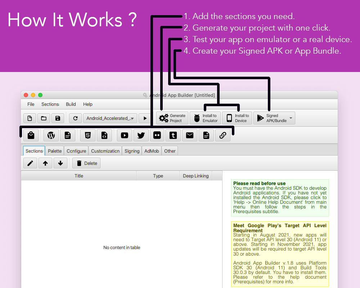Click the Deep Linking column header
The image size is (360, 288).
tap(195, 176)
